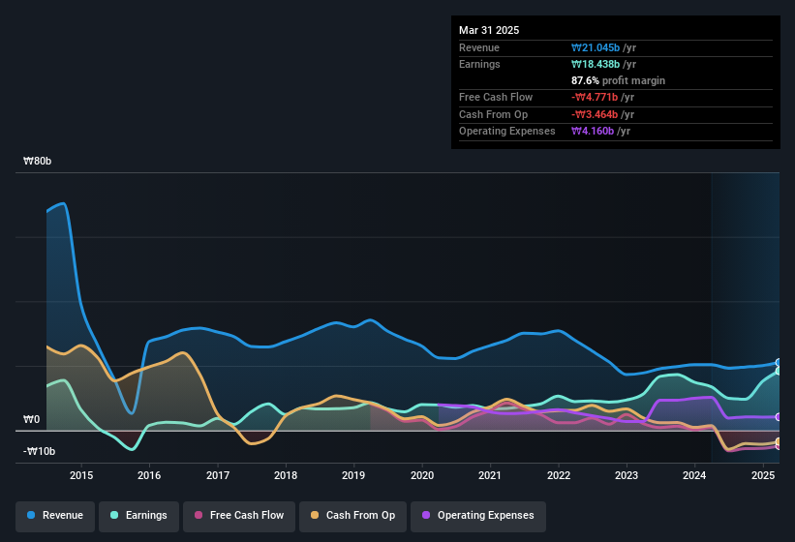
Task: Click the ₩18.438b earnings value
Action: coord(596,64)
